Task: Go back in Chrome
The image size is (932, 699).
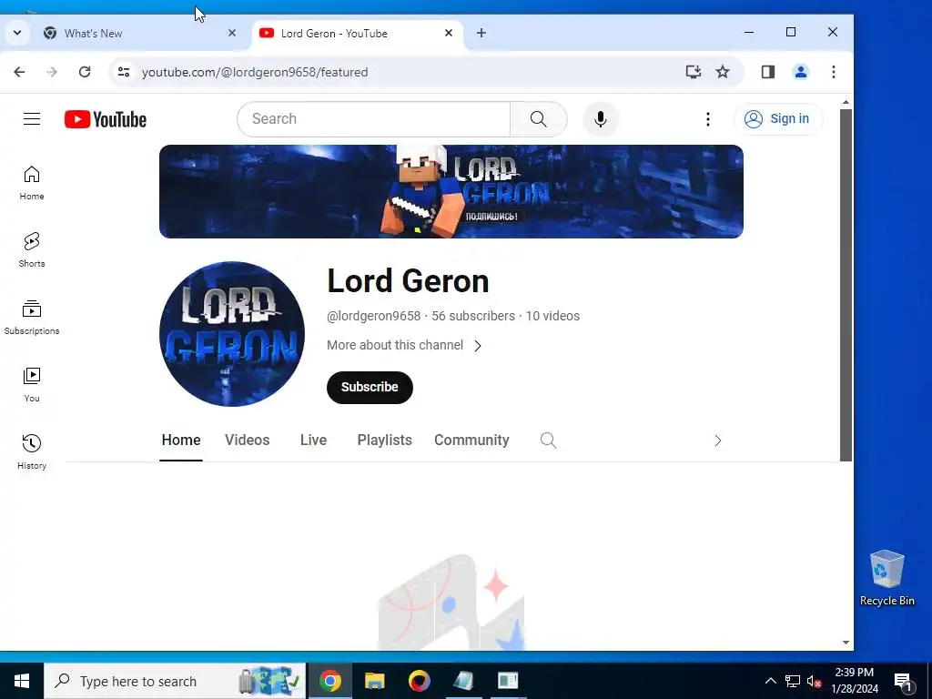Action: 19,72
